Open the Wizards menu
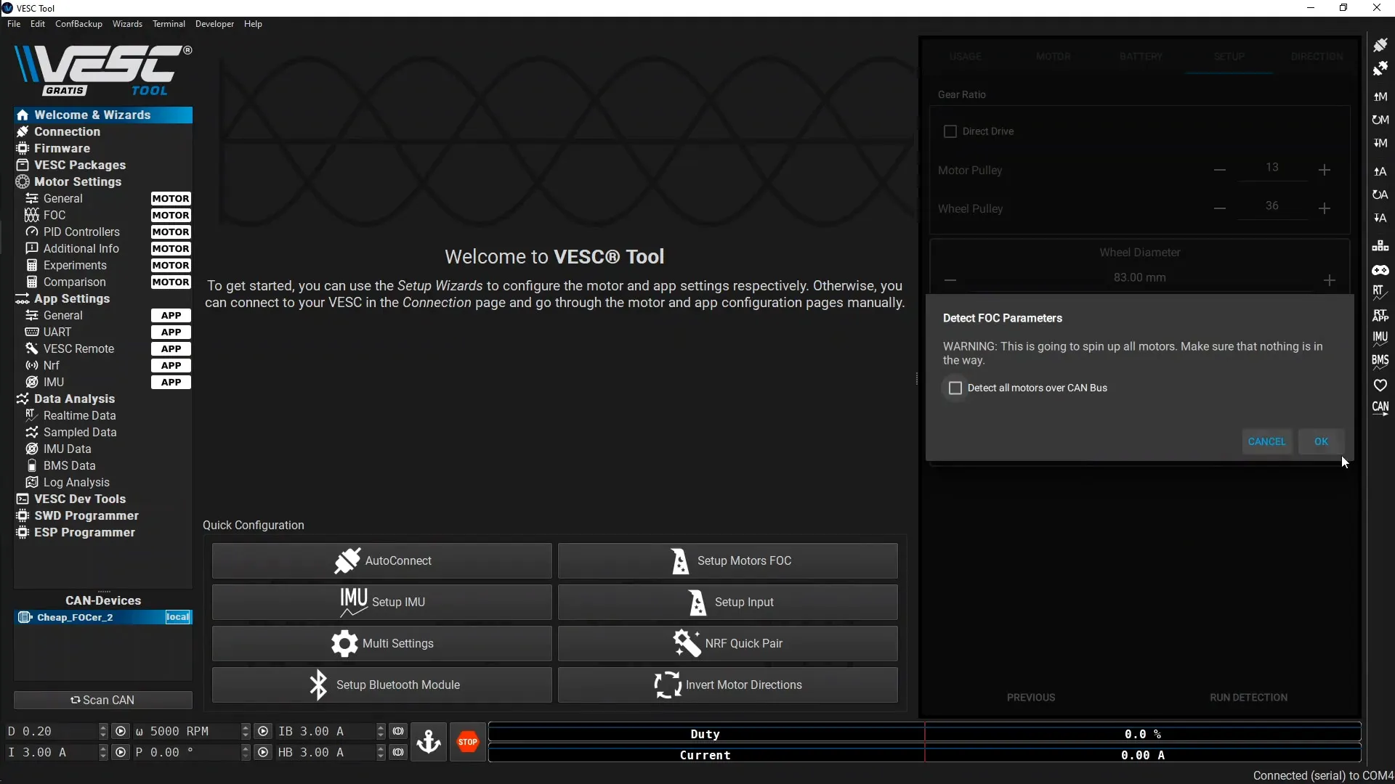The height and width of the screenshot is (784, 1395). [127, 24]
